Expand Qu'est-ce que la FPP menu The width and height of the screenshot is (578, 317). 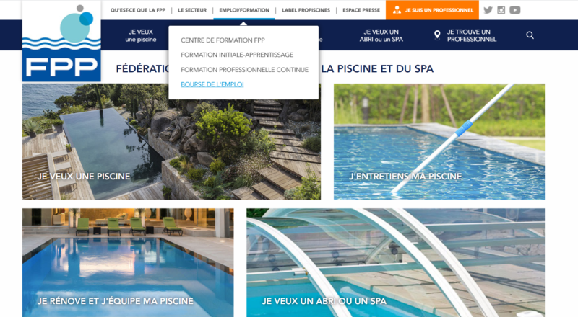(138, 10)
